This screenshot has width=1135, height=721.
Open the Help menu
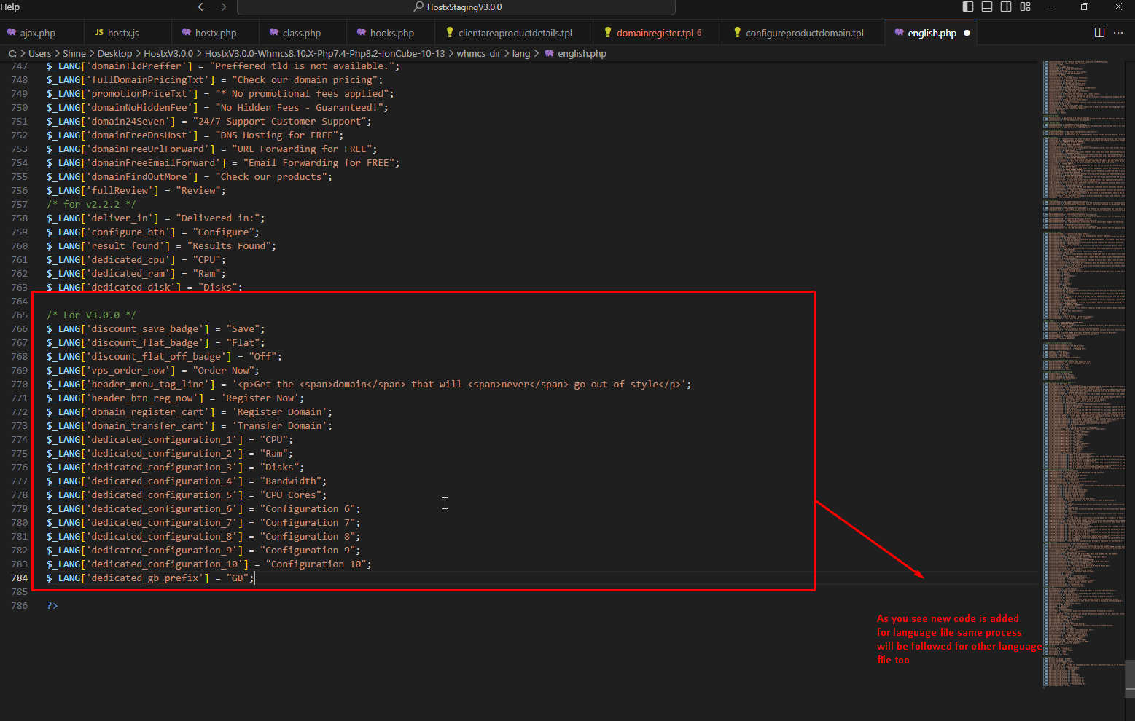[10, 7]
